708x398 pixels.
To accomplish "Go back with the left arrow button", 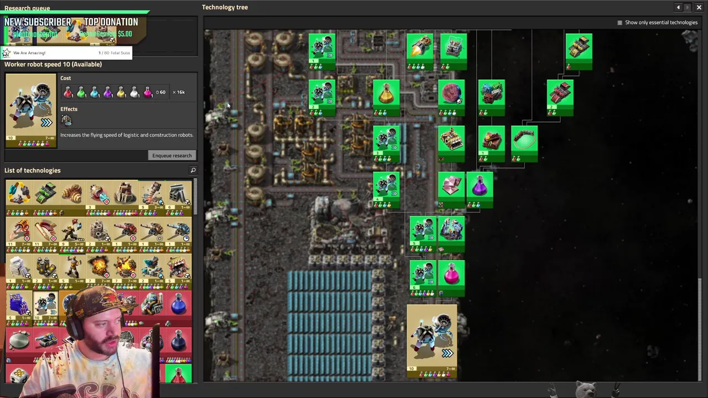I will (678, 7).
